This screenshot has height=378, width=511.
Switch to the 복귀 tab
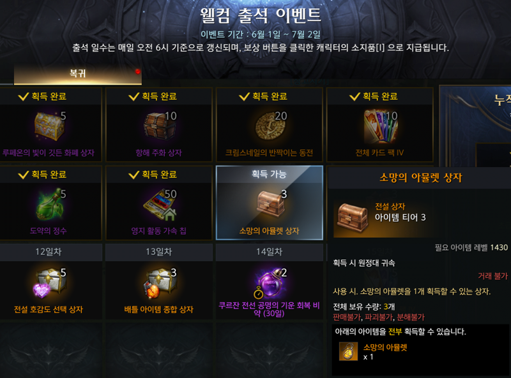[x=77, y=74]
